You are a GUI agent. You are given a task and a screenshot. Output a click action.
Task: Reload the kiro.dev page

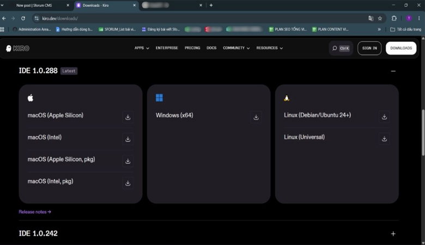[x=23, y=19]
